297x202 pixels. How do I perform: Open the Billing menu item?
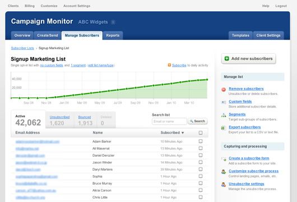(30, 6)
